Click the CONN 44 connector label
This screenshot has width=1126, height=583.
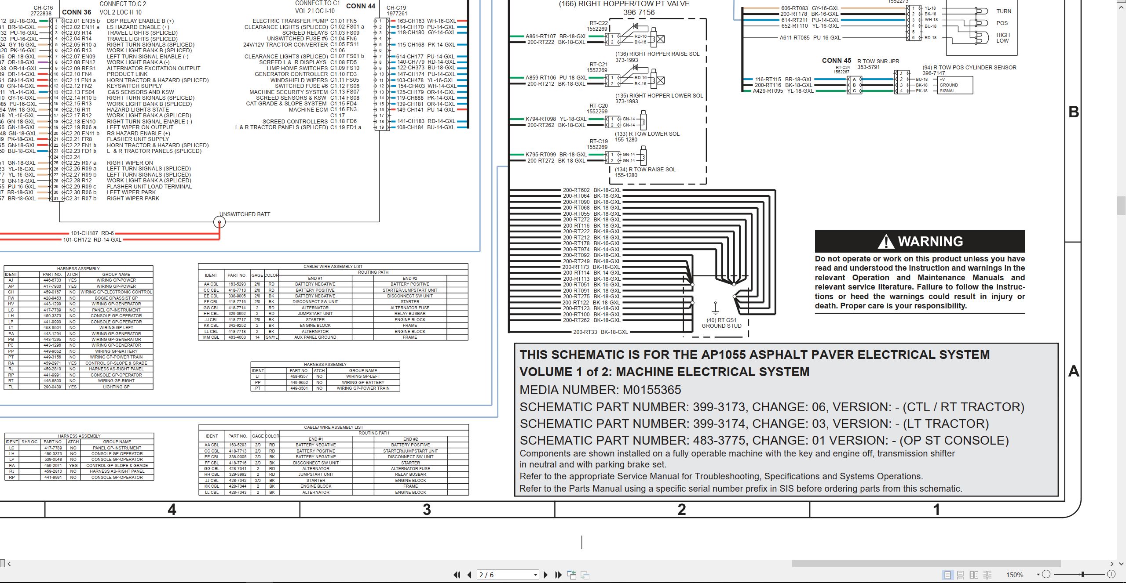pos(361,6)
